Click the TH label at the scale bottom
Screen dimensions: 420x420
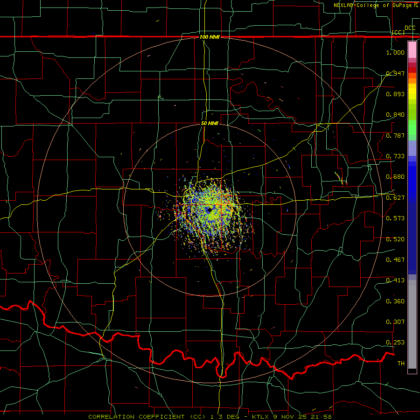click(x=401, y=364)
